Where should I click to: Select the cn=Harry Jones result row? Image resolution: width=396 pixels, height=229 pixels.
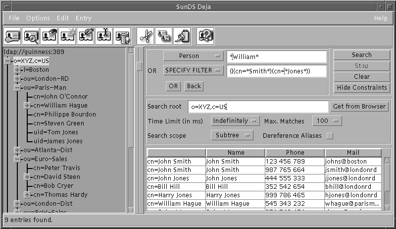264,195
